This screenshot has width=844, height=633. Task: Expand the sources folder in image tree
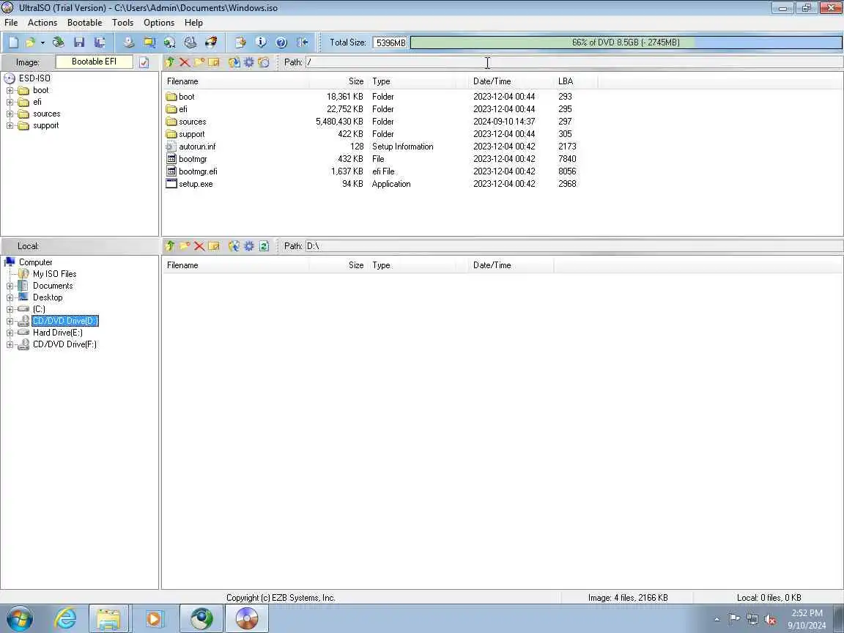tap(10, 114)
